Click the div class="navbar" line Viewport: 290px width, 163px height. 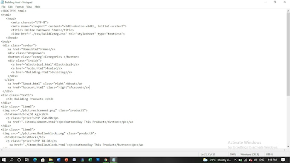click(x=20, y=45)
